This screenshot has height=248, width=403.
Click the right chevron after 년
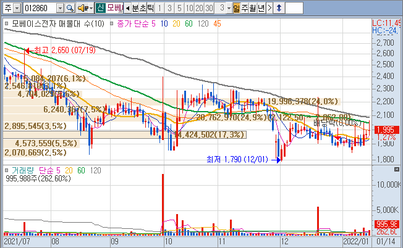[269, 8]
